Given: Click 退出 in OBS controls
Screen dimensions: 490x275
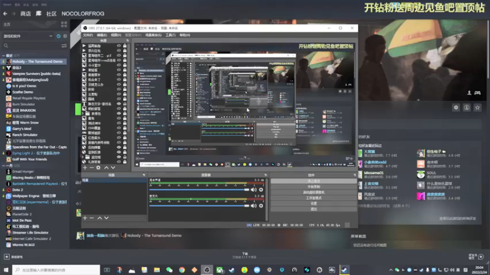Looking at the screenshot, I should 314,209.
